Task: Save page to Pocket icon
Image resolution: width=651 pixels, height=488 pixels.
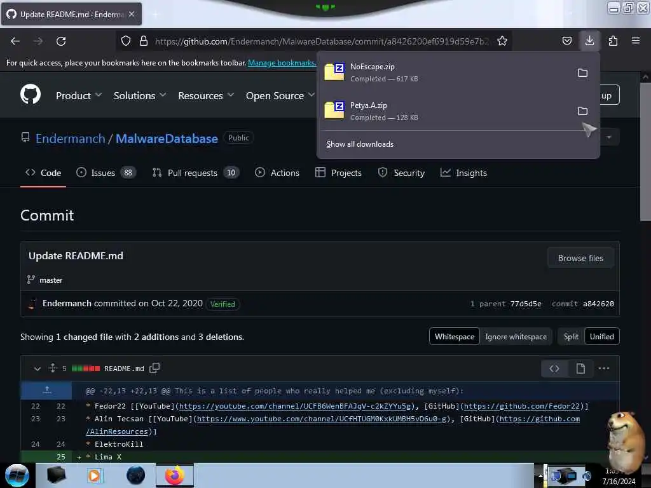Action: coord(566,41)
